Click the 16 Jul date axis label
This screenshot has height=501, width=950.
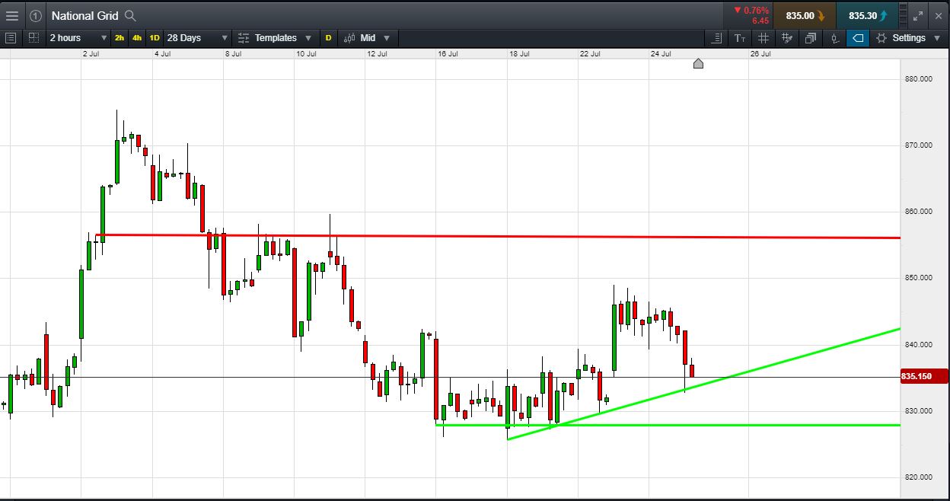coord(448,54)
